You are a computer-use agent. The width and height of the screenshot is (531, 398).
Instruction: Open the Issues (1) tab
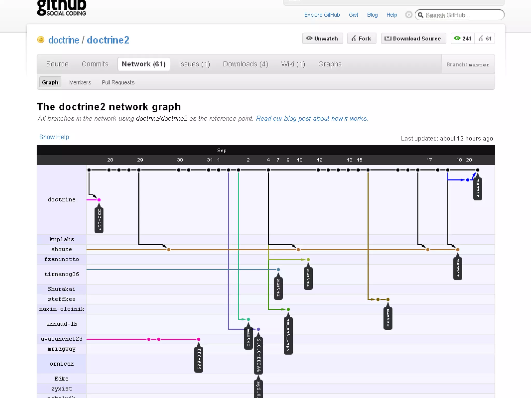[194, 64]
